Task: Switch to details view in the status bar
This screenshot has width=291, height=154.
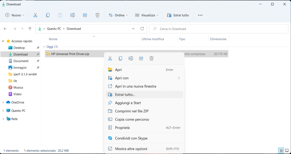Action: coord(281,151)
